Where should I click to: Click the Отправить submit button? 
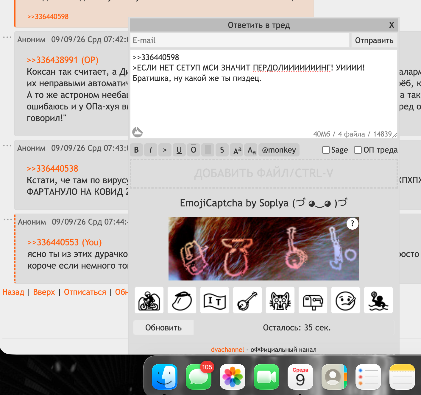pos(374,40)
